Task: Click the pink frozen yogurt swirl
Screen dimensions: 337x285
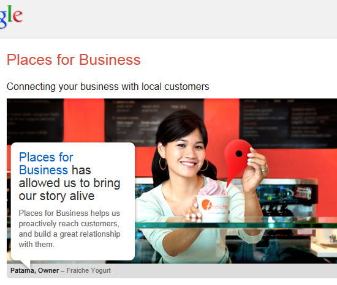Action: pos(212,187)
